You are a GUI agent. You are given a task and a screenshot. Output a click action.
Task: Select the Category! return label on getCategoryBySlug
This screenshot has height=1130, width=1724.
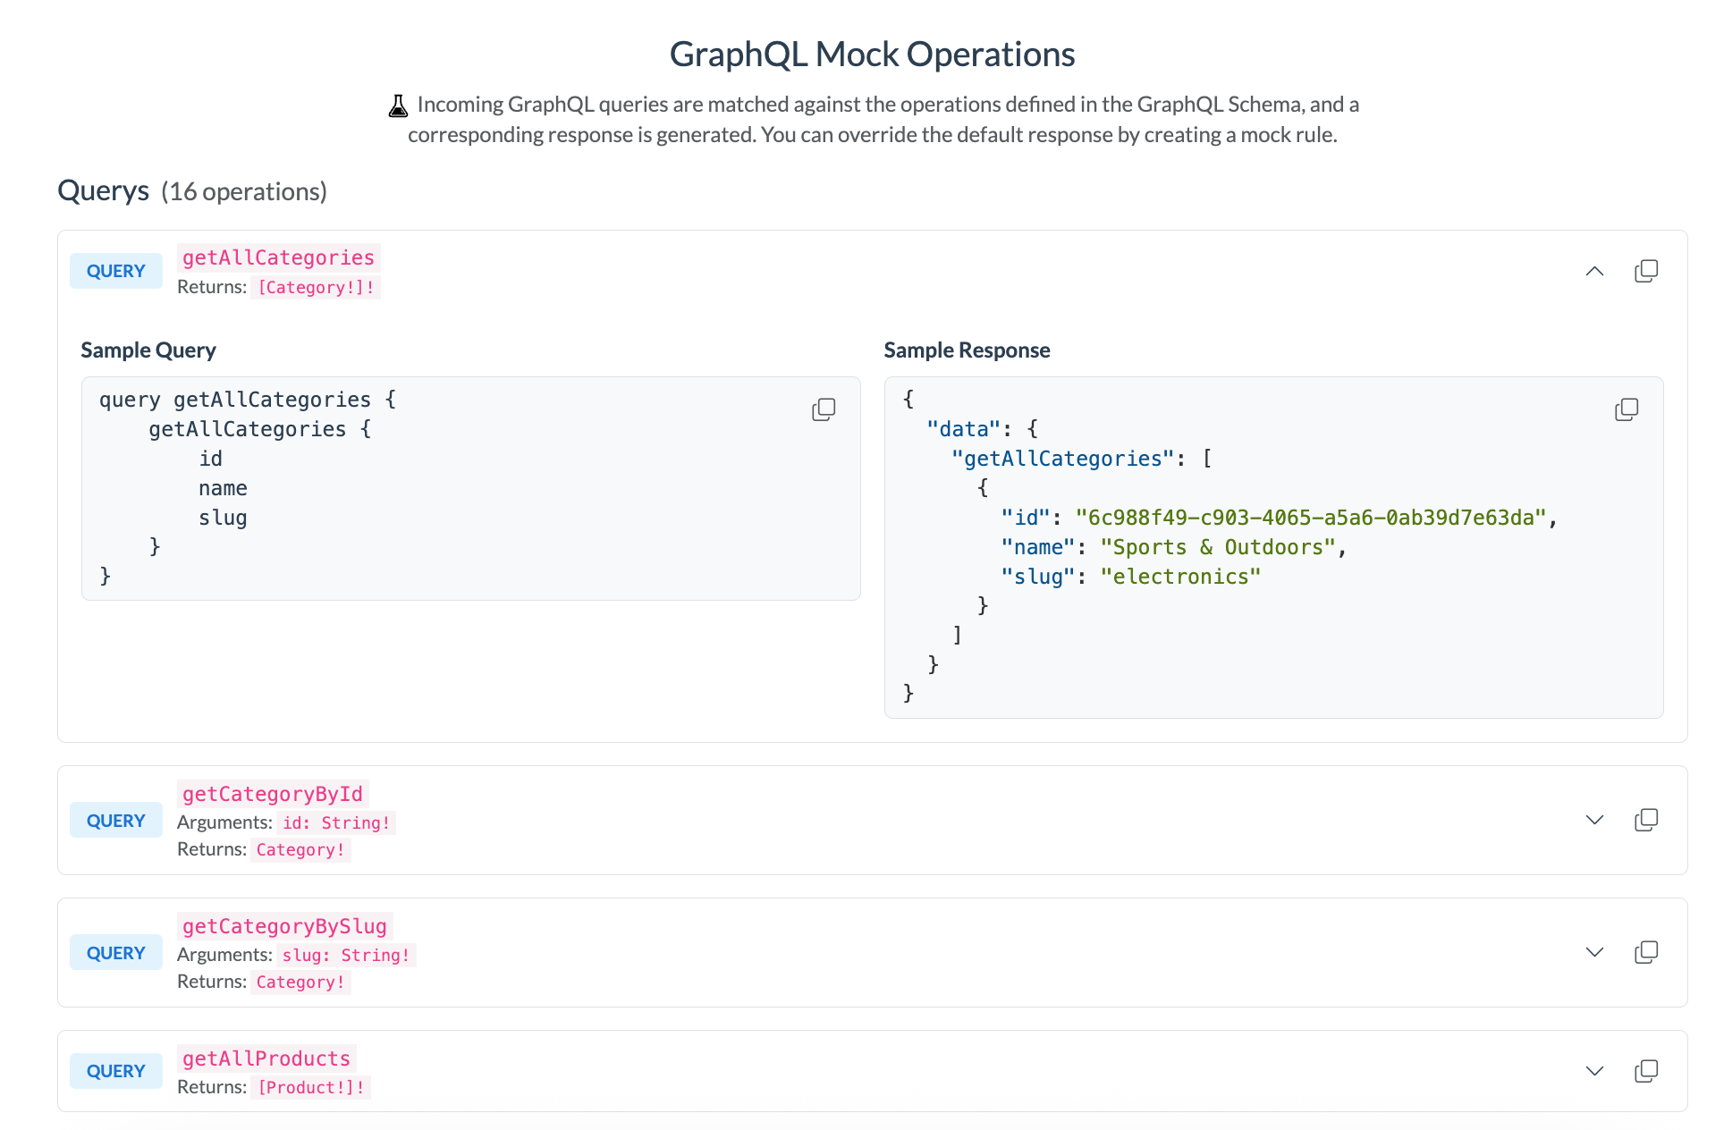tap(300, 982)
